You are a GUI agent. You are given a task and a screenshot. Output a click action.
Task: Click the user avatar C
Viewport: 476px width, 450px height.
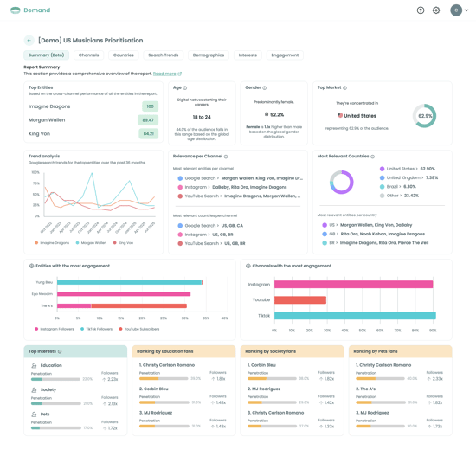[456, 10]
